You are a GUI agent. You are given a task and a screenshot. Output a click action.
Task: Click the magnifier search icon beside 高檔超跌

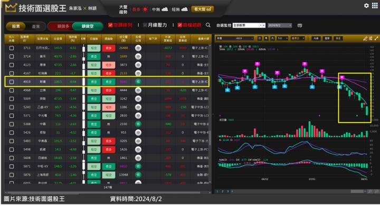208,25
